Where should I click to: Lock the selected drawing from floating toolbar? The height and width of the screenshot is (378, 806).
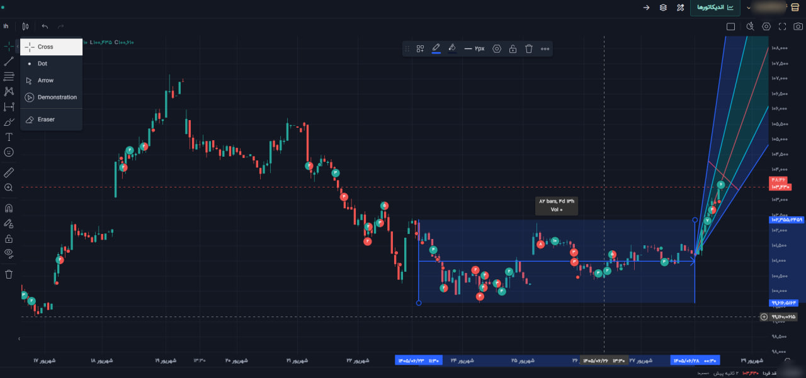[513, 48]
